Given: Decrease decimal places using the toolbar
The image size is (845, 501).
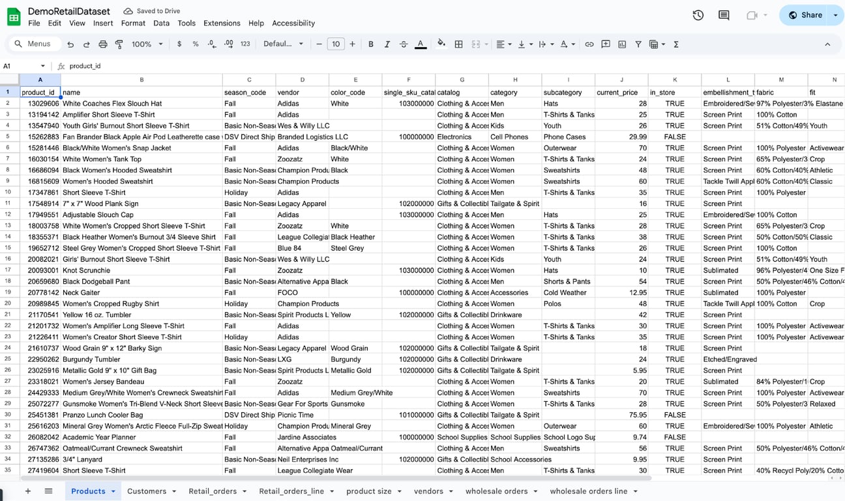Looking at the screenshot, I should tap(212, 44).
